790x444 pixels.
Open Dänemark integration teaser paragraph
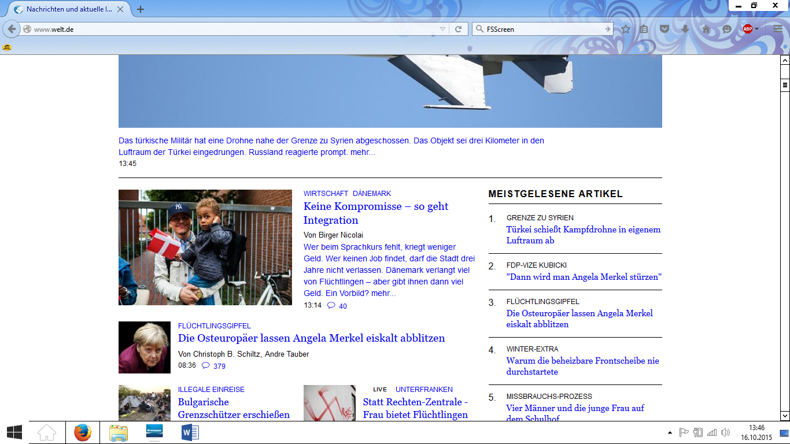(x=389, y=270)
